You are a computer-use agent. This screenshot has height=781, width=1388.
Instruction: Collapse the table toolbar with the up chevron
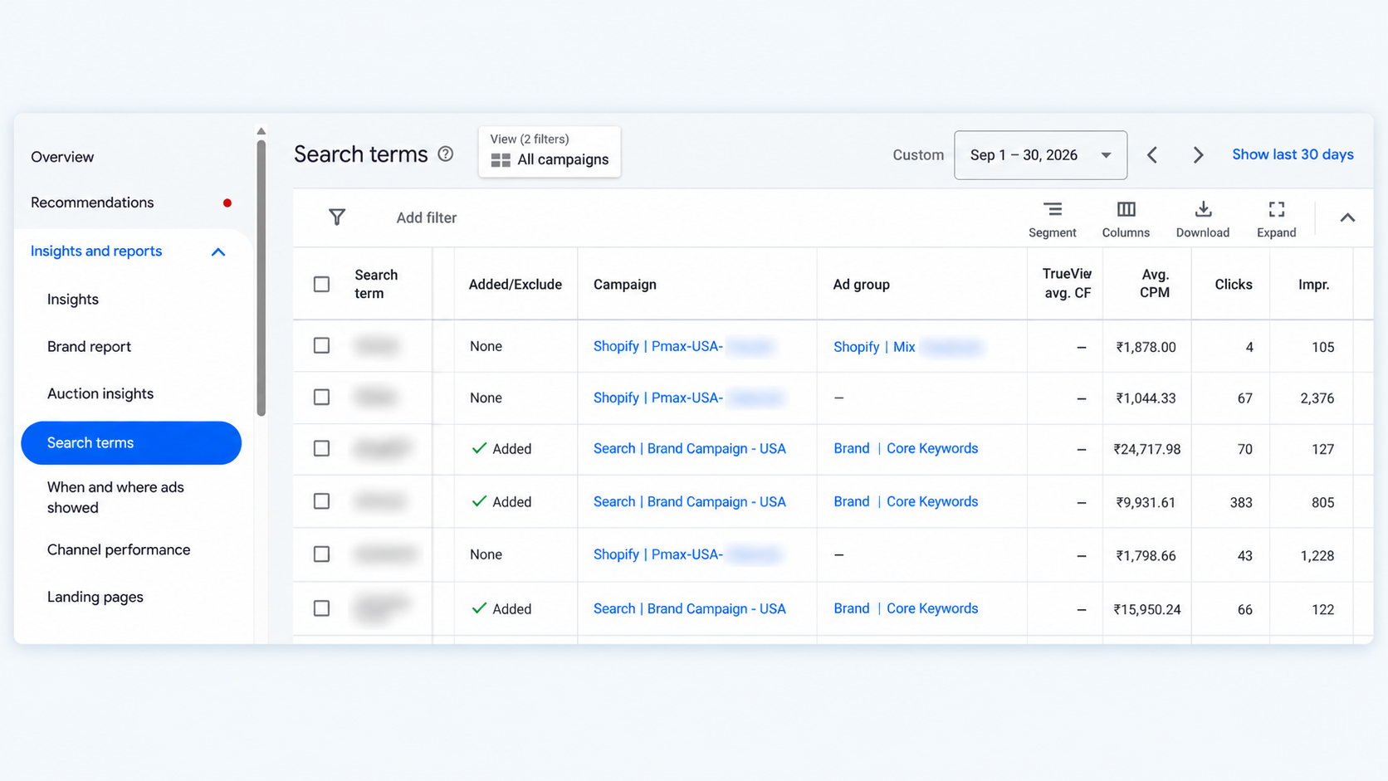tap(1347, 217)
